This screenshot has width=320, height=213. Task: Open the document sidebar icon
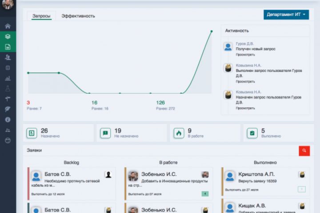8,47
